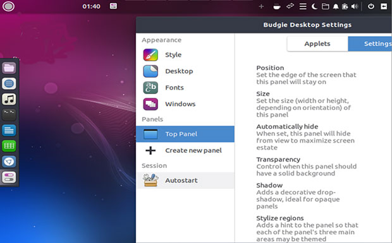
Task: Click the Position setting label
Action: [x=270, y=68]
